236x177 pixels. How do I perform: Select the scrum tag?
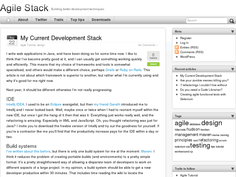tap(223, 141)
